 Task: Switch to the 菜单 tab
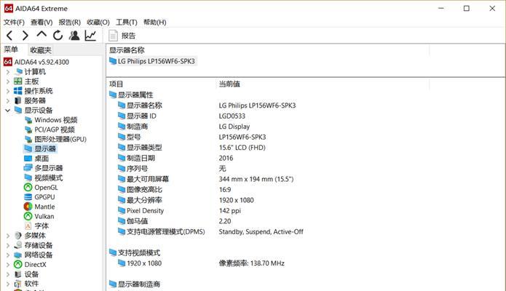pyautogui.click(x=11, y=49)
